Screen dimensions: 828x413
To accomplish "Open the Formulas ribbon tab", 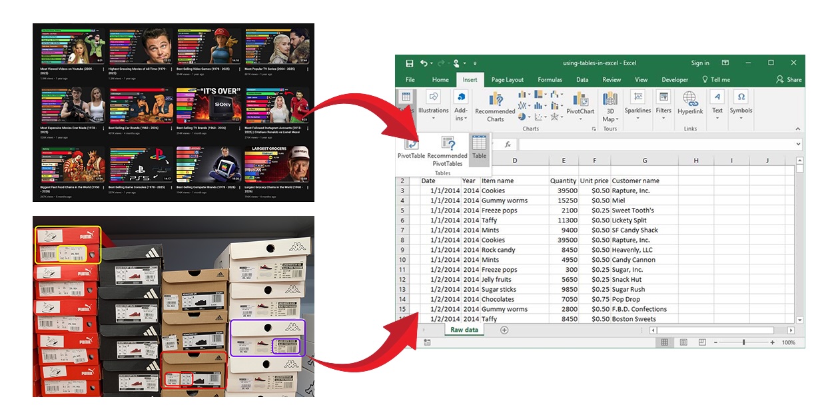I will click(550, 80).
